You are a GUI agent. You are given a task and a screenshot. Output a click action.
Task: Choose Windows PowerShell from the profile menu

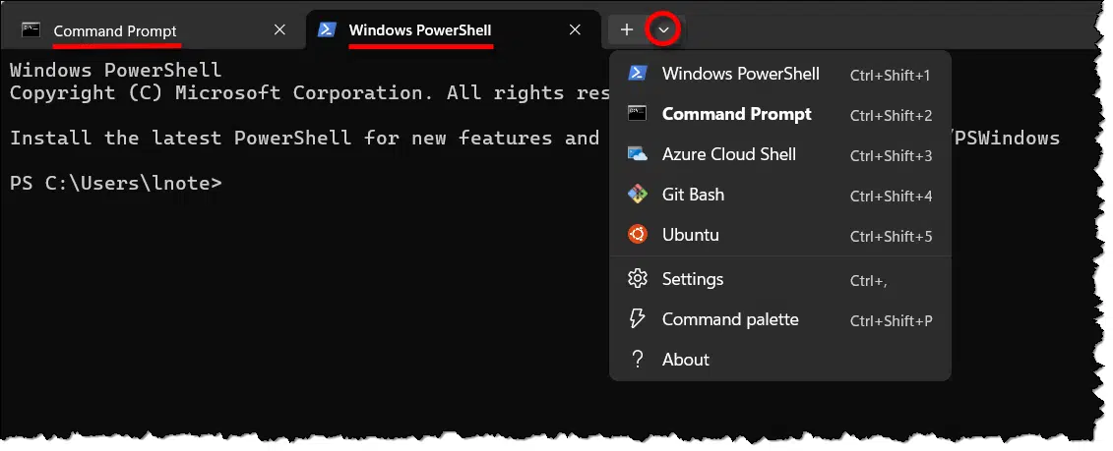(x=740, y=74)
